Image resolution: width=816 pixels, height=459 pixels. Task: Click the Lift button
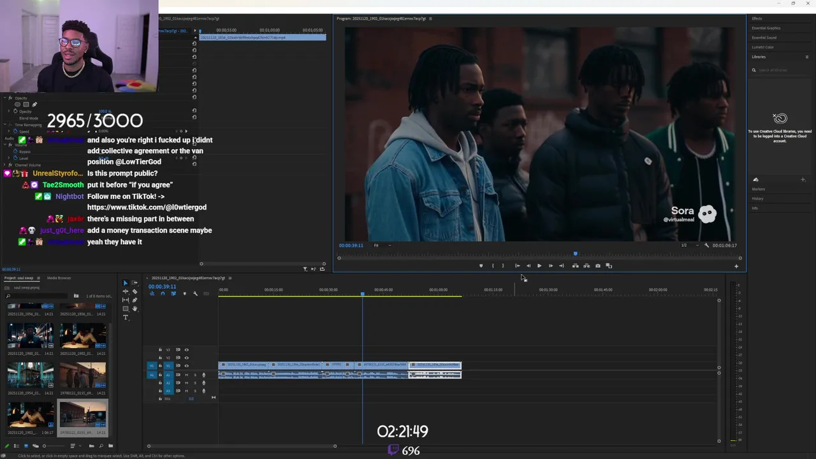[576, 266]
